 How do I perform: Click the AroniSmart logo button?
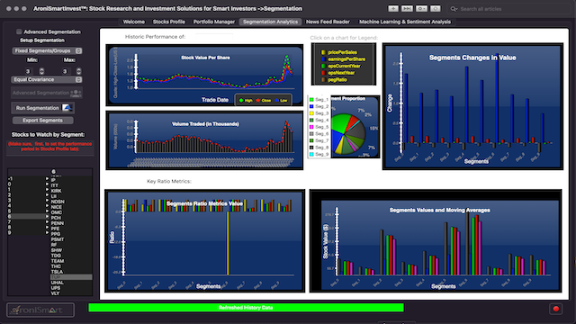coord(40,310)
